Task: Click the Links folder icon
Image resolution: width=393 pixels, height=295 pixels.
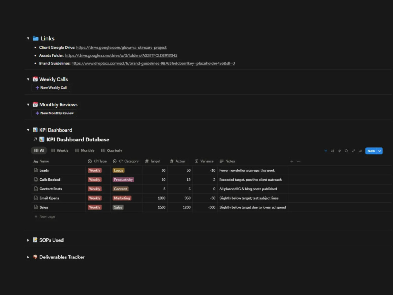Action: (x=36, y=38)
